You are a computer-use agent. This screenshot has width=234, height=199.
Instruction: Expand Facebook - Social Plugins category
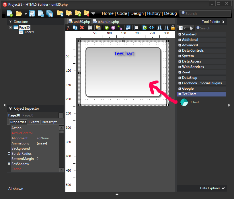point(180,83)
